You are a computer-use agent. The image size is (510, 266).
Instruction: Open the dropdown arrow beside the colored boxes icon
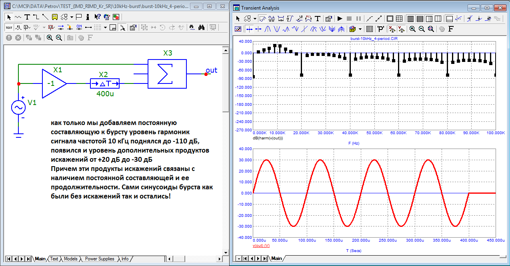[360, 29]
